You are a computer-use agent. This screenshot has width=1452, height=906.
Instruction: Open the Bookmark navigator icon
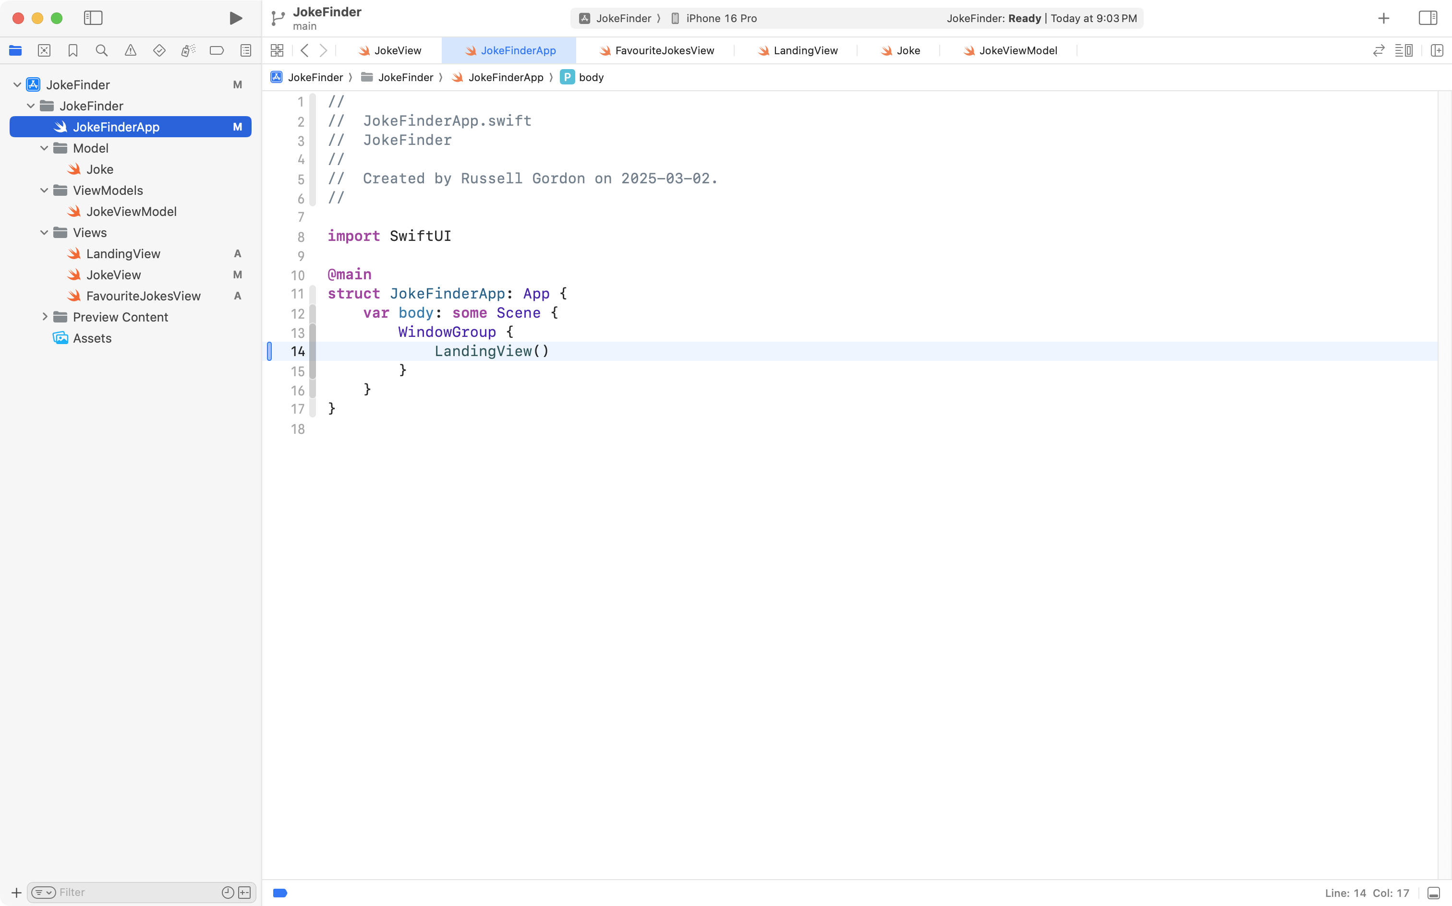(x=73, y=51)
